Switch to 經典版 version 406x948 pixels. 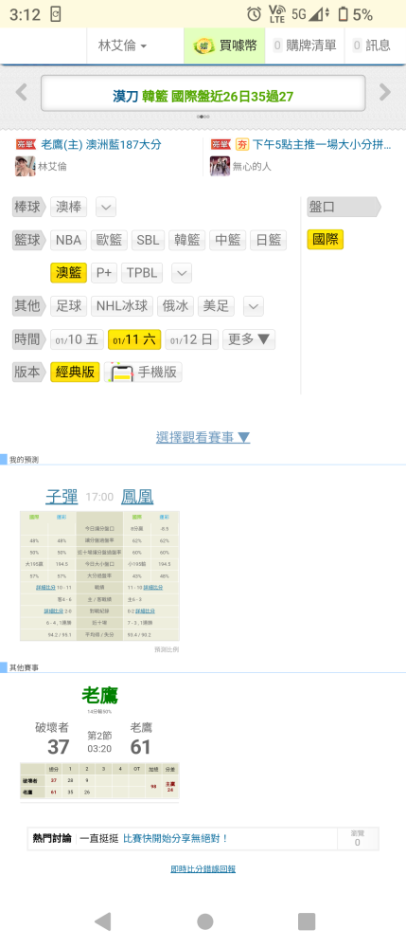pyautogui.click(x=76, y=372)
